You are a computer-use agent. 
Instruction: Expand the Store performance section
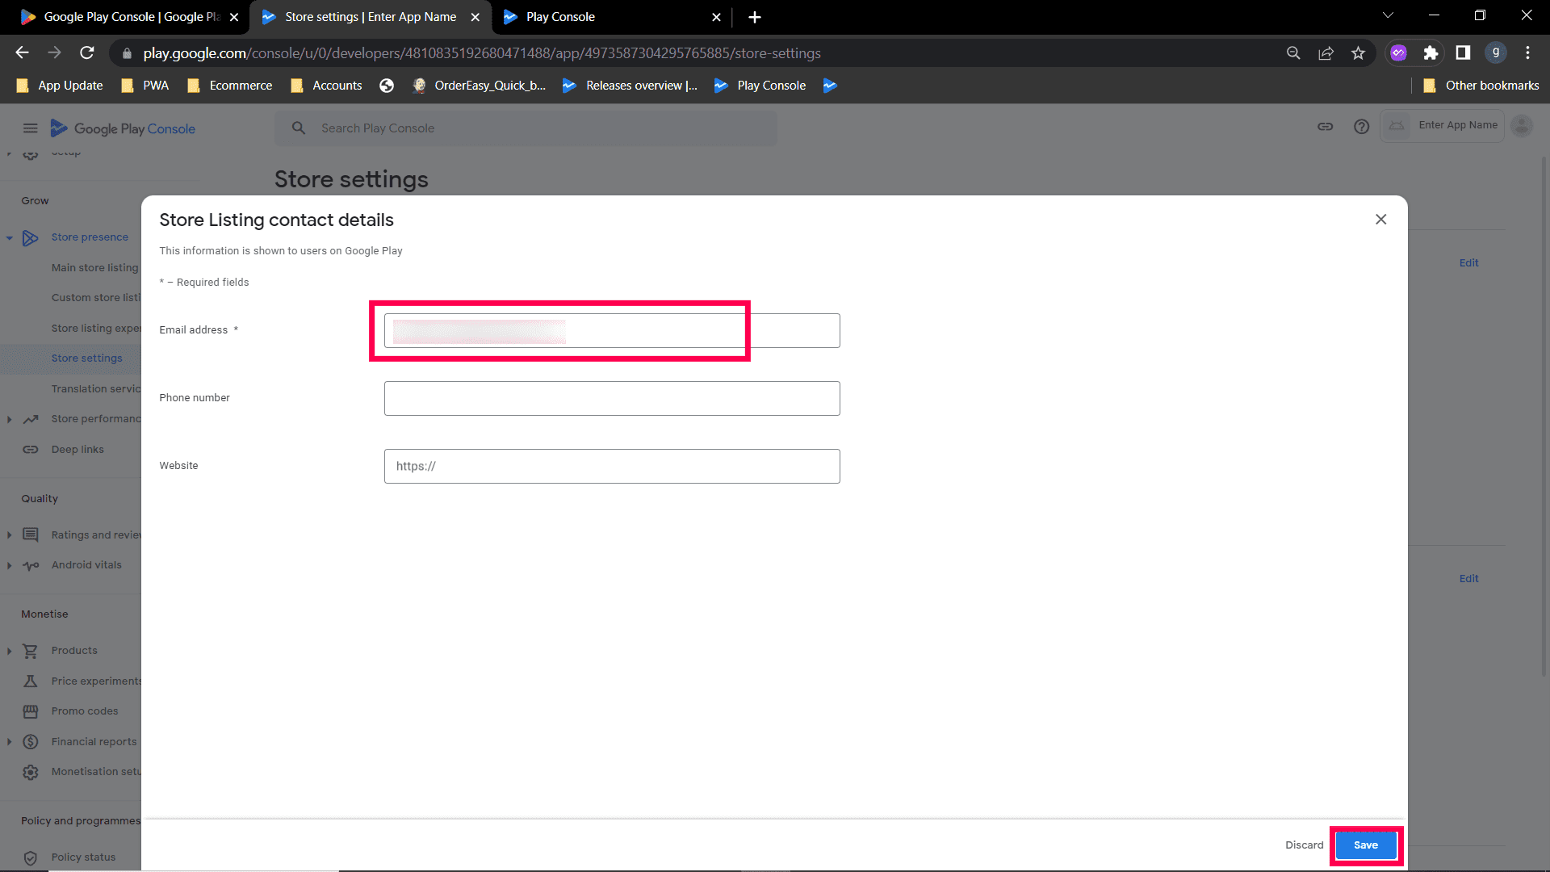(x=9, y=419)
